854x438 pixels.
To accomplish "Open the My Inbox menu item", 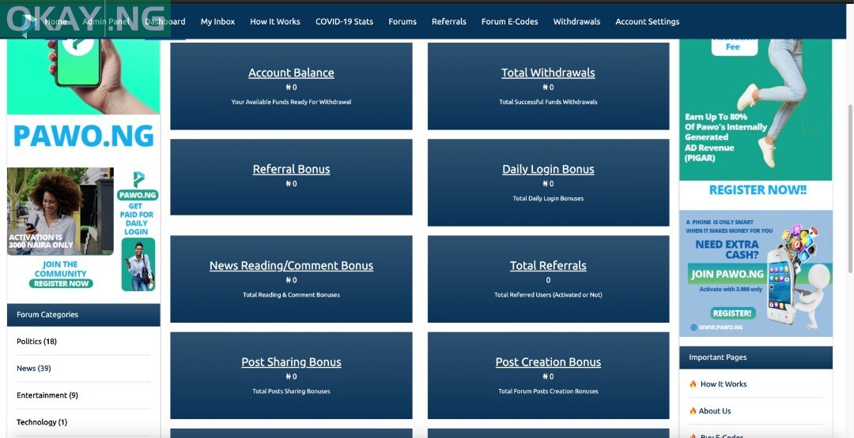I will coord(217,21).
